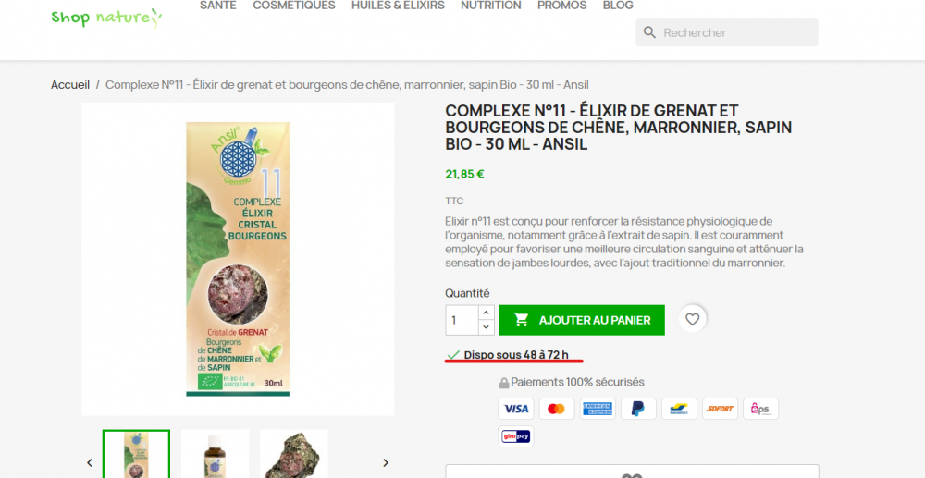Increase quantity with up arrow

[x=487, y=313]
